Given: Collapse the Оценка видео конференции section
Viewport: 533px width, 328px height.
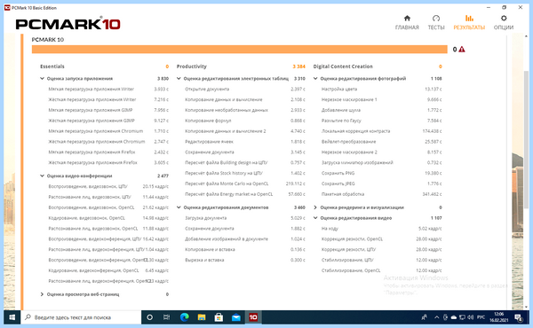Looking at the screenshot, I should click(x=42, y=176).
